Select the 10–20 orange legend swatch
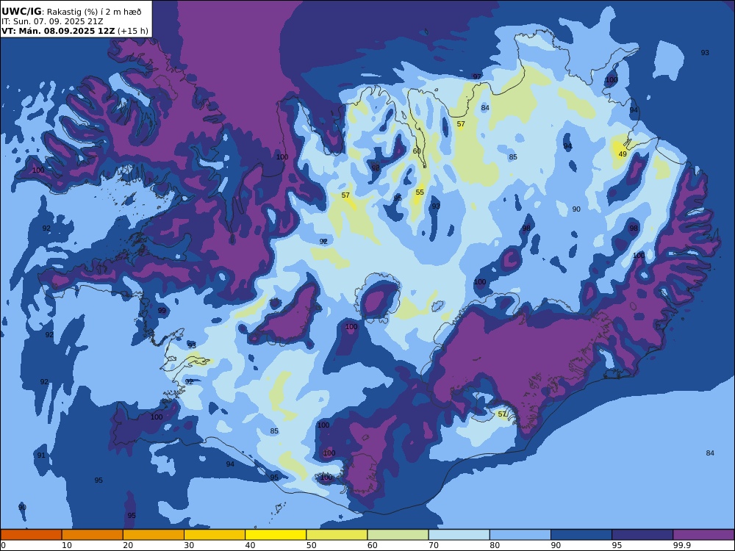Screen dimensions: 735x551 (93, 535)
